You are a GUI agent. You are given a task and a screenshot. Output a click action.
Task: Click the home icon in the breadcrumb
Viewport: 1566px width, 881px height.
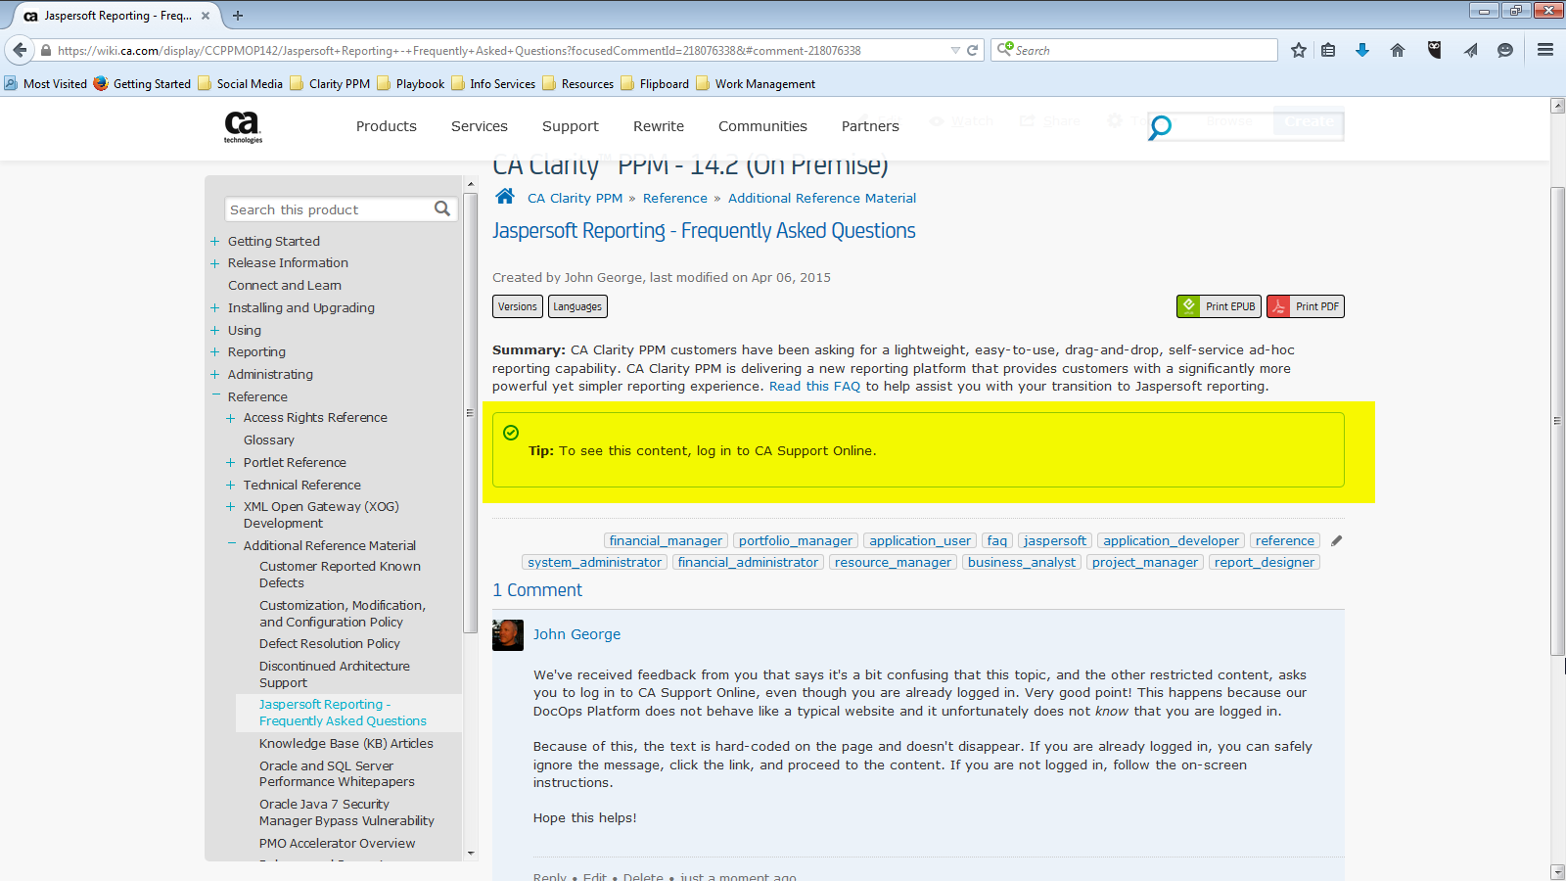(505, 196)
